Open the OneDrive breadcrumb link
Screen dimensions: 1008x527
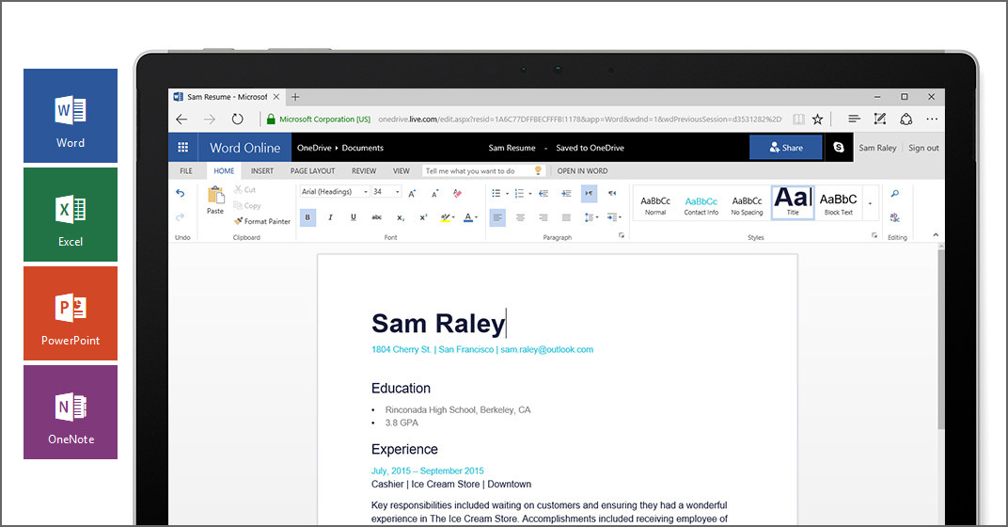(x=314, y=148)
